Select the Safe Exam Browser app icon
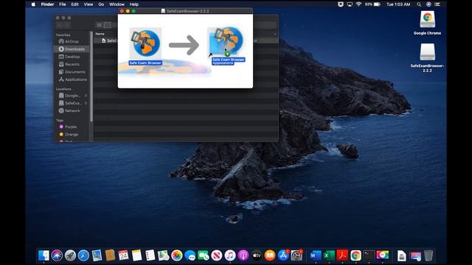The height and width of the screenshot is (265, 472). point(146,43)
